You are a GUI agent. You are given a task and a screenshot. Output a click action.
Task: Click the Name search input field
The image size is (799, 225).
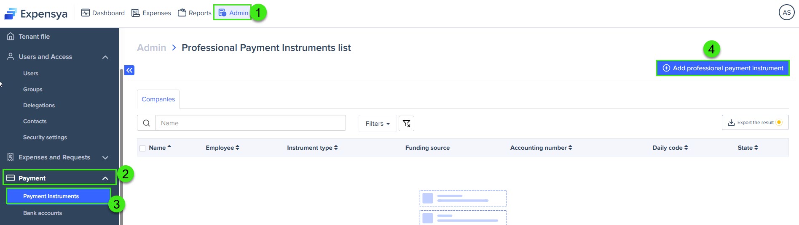[x=251, y=123]
